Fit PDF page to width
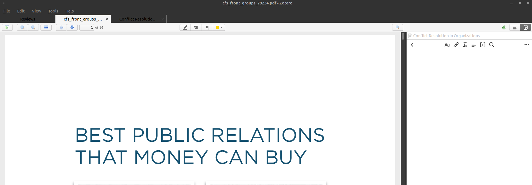532x185 pixels. [46, 27]
